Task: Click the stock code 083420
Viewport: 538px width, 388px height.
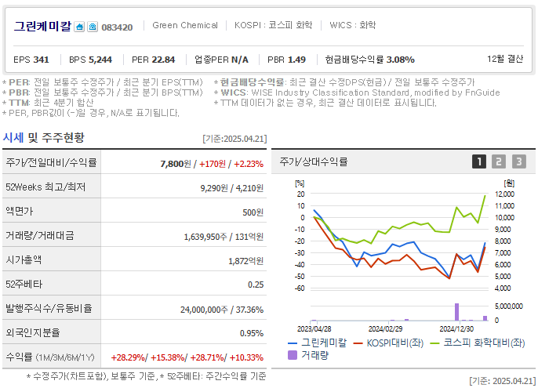Action: [x=117, y=27]
